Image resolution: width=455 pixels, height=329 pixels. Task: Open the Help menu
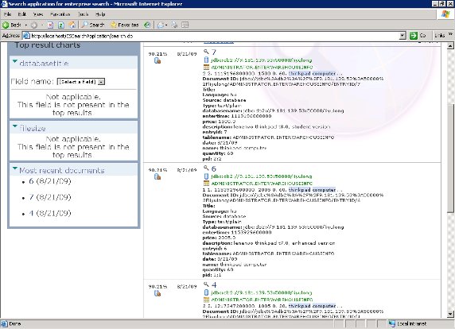[x=100, y=14]
